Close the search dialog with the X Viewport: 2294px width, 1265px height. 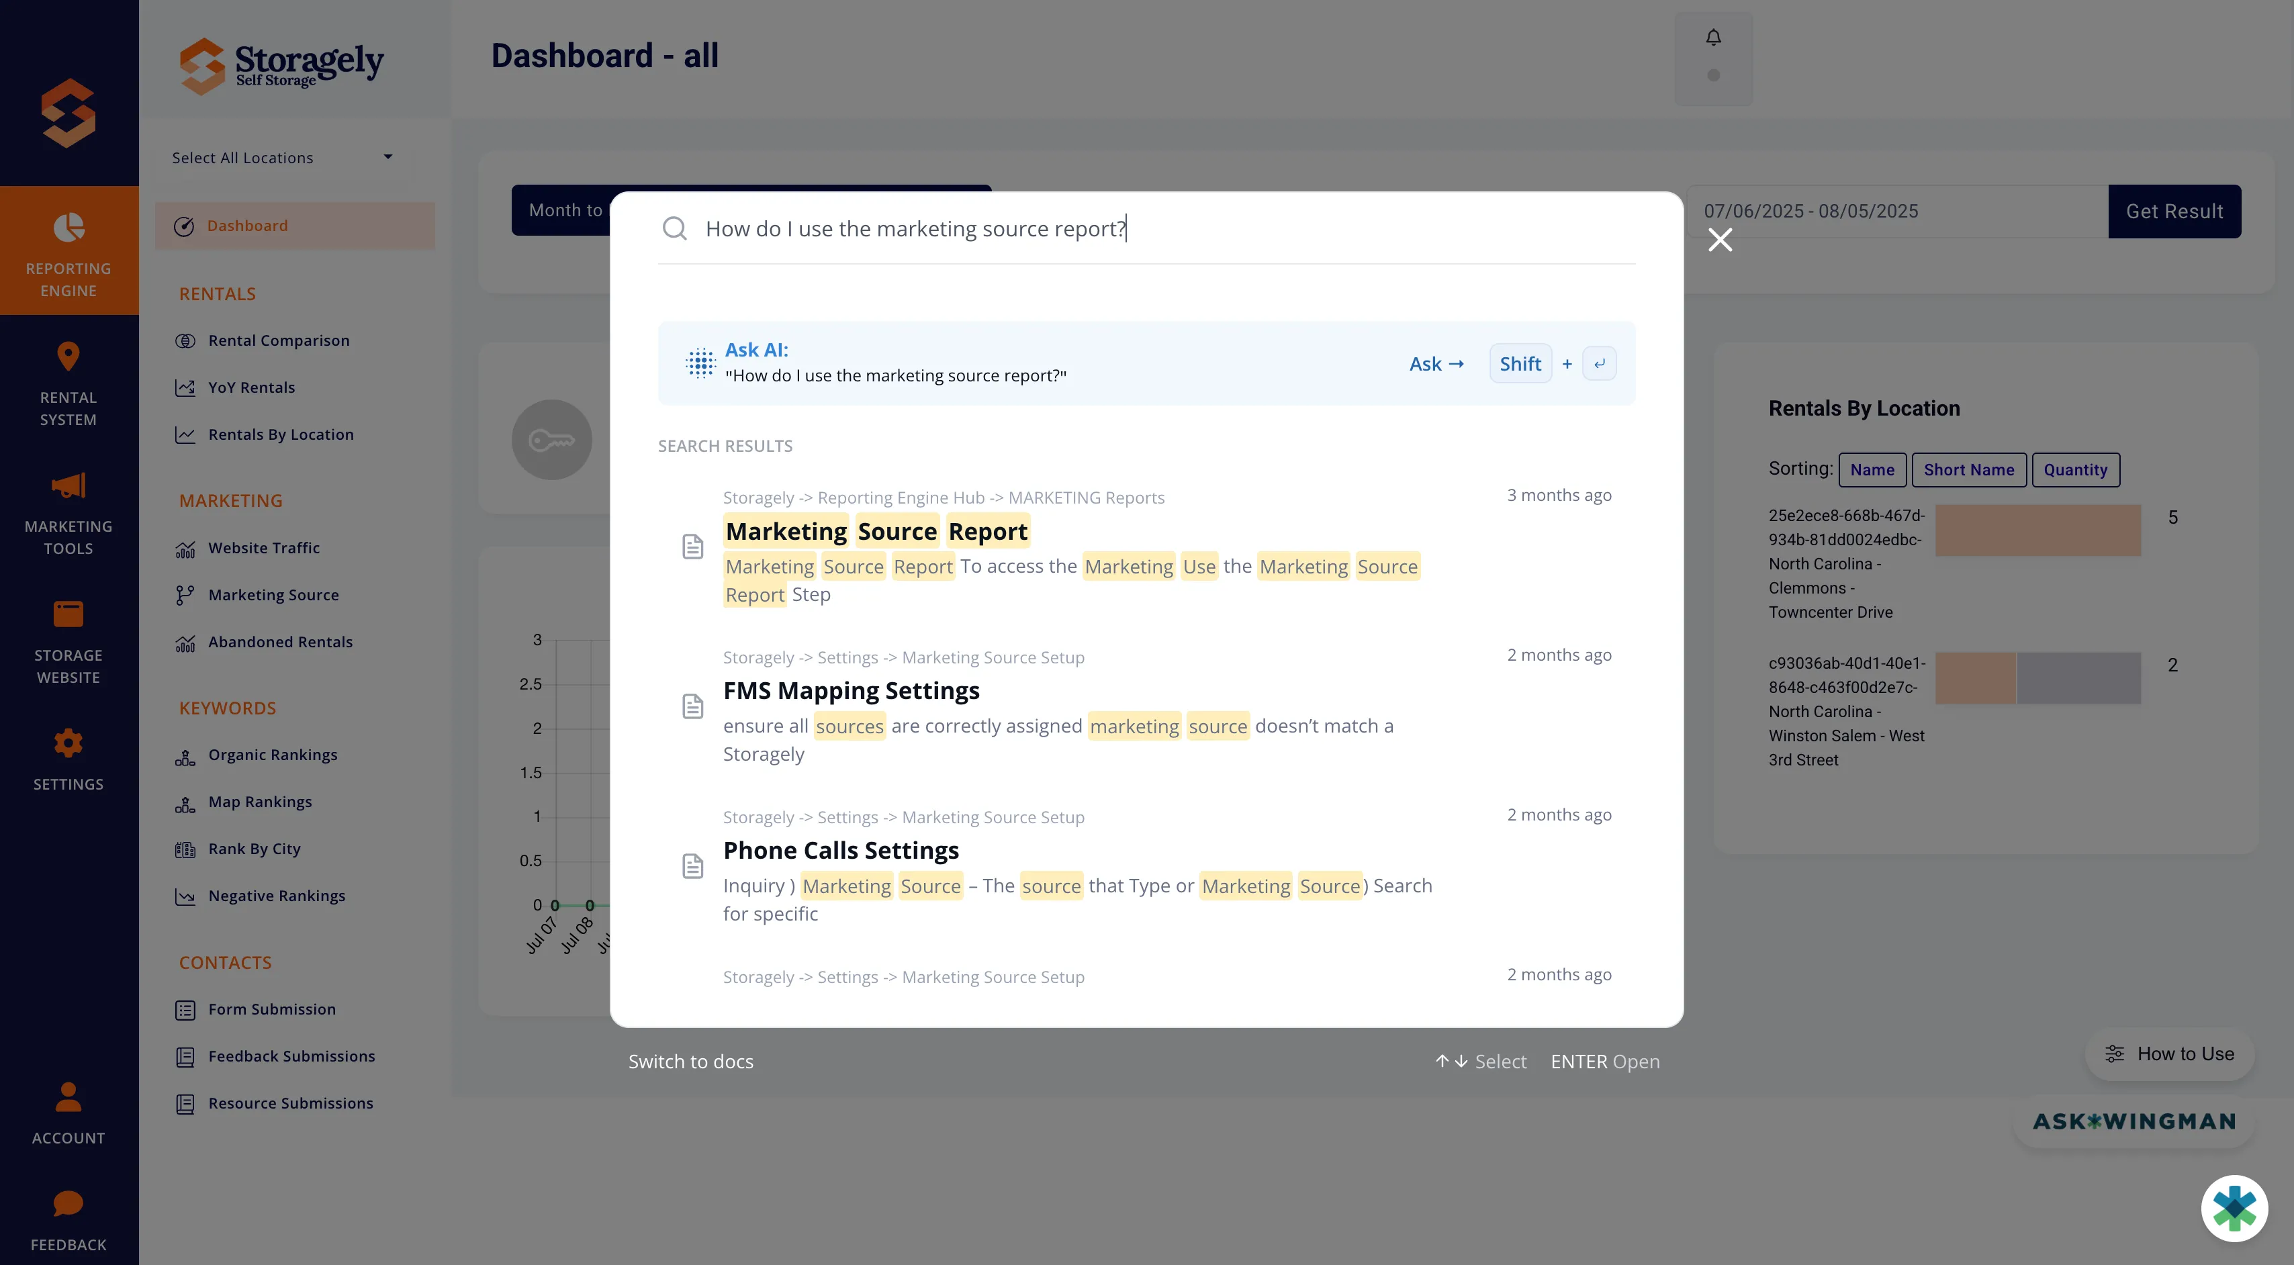click(x=1720, y=240)
